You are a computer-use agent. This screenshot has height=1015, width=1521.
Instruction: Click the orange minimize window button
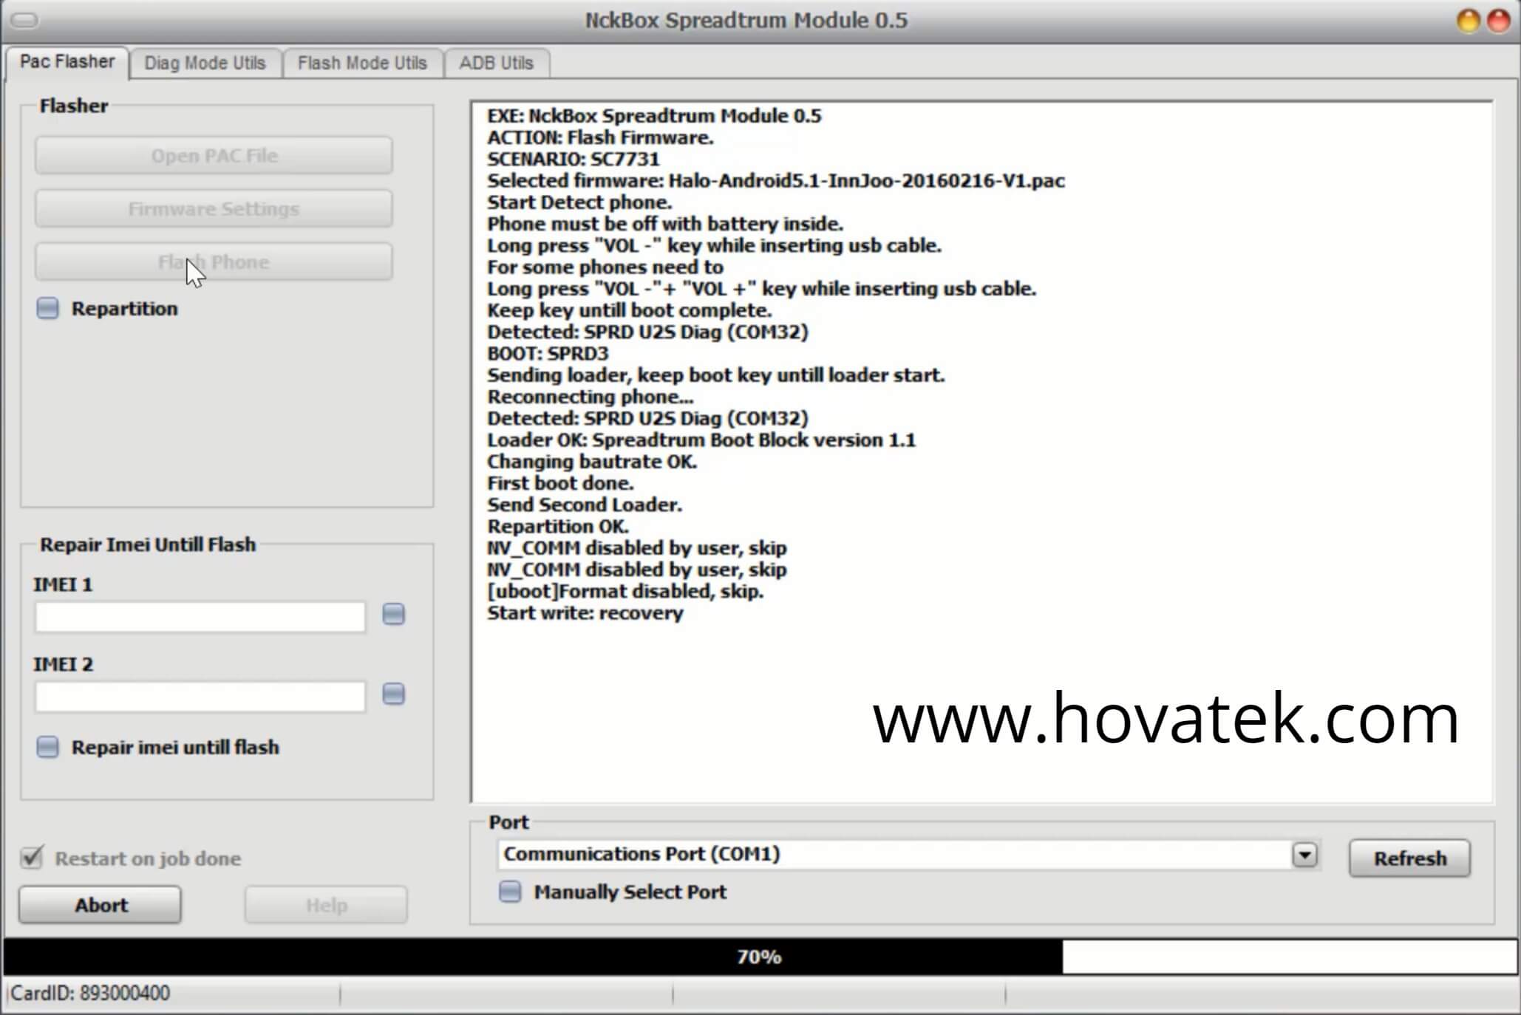(x=1468, y=21)
